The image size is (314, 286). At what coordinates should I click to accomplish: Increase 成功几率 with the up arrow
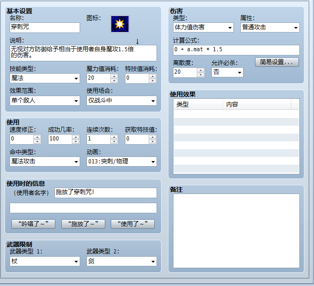click(76, 137)
